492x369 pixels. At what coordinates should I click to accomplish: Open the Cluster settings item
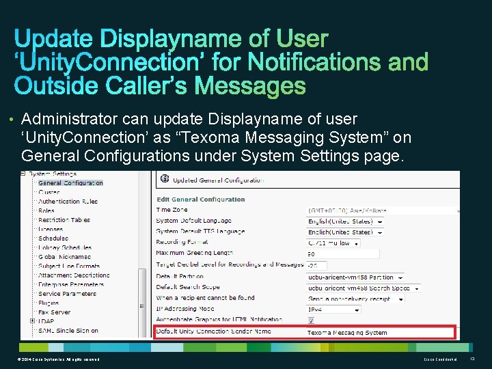click(49, 192)
